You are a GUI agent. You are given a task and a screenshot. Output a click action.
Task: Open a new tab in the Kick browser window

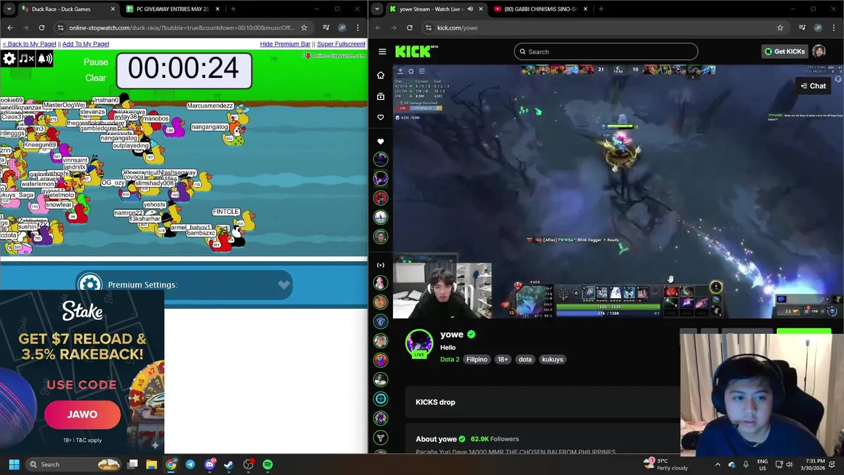tap(601, 9)
